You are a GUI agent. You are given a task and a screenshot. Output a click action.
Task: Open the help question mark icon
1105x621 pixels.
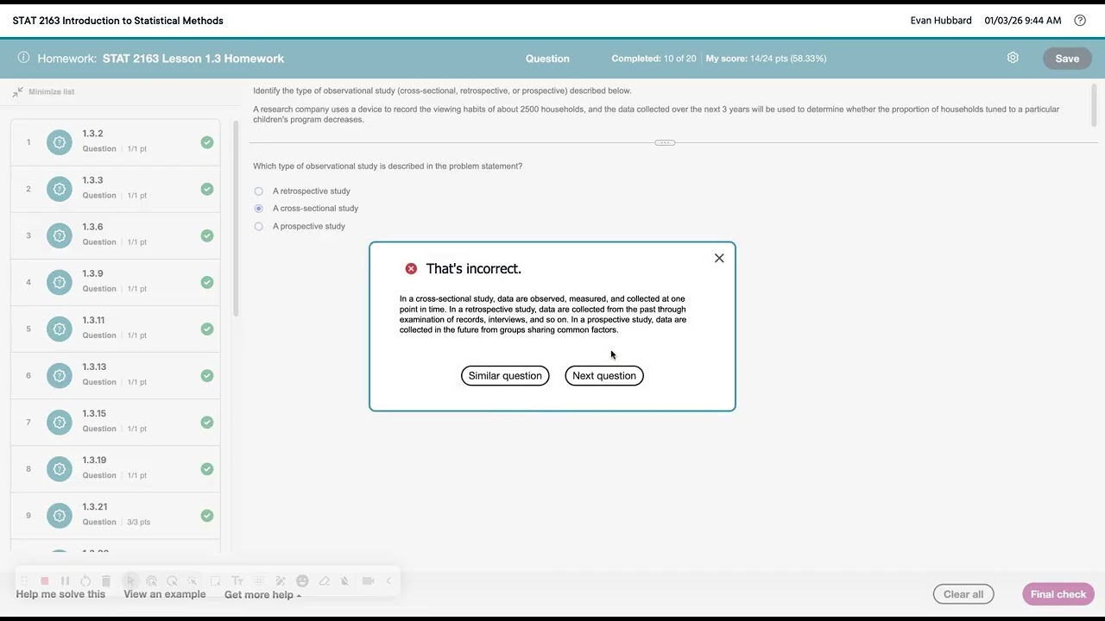pyautogui.click(x=1080, y=21)
